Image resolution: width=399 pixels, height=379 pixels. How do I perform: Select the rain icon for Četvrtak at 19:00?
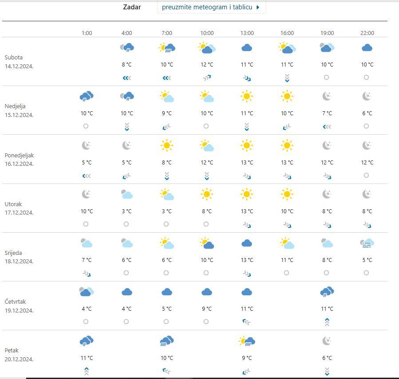tap(327, 291)
